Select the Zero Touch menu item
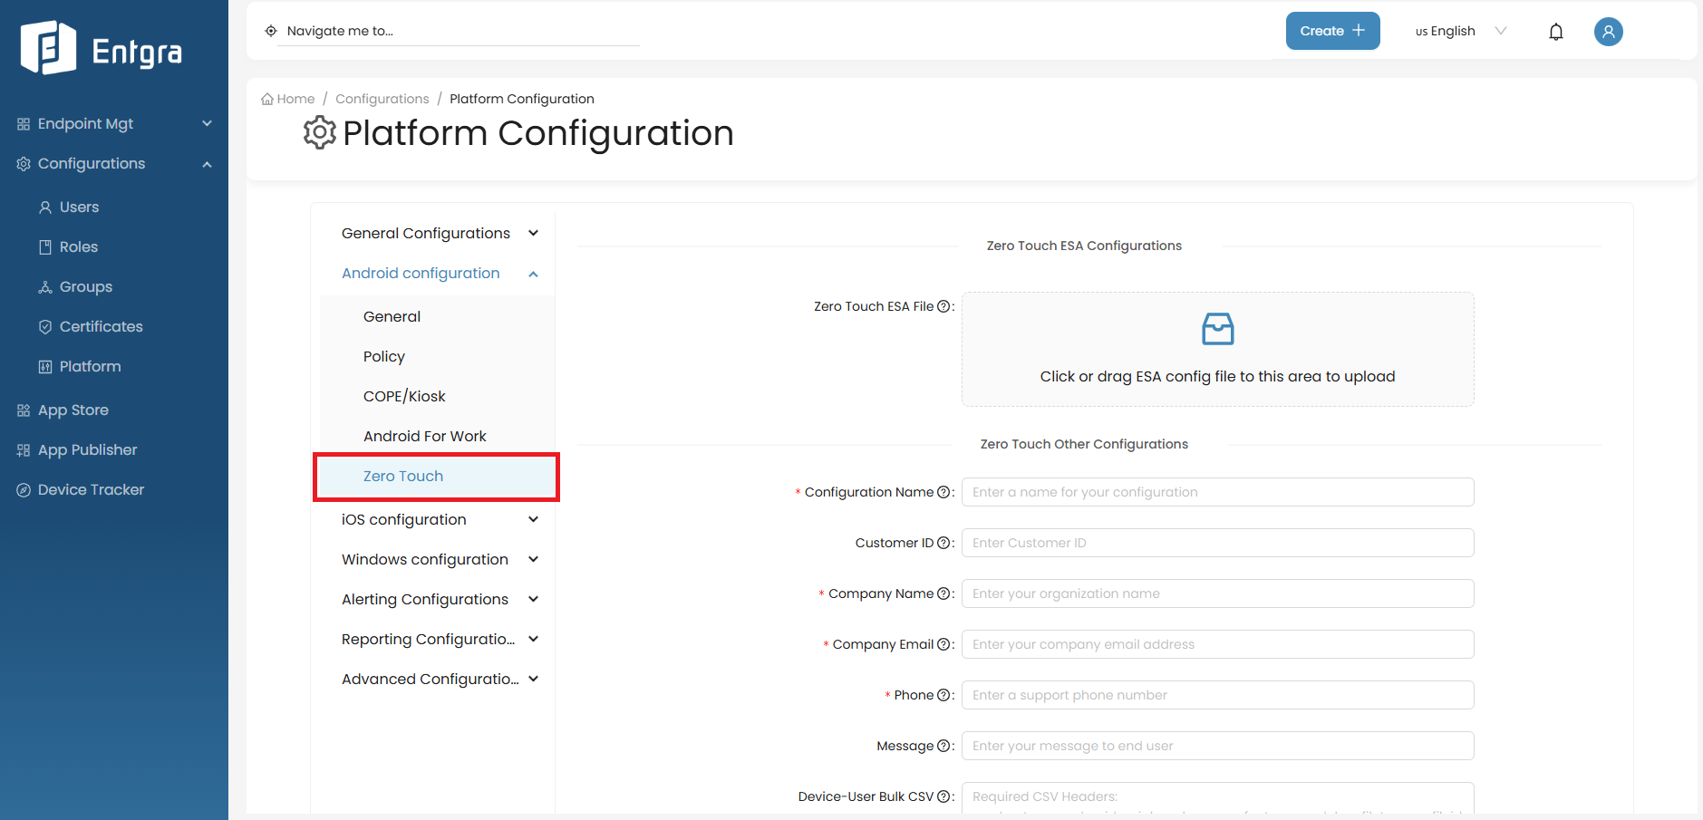 point(437,476)
